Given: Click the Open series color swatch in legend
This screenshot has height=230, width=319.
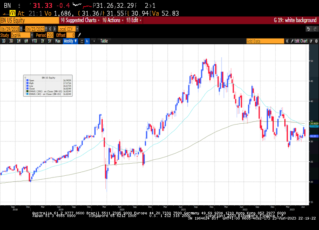Looking at the screenshot, I should 27,80.
